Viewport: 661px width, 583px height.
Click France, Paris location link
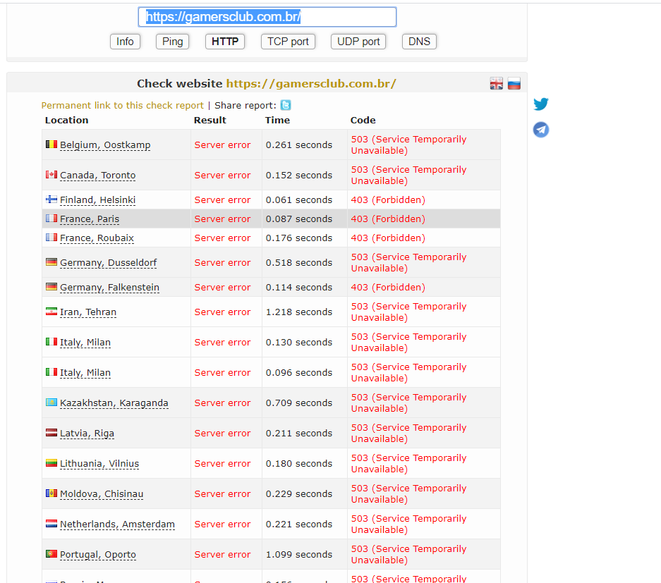(90, 219)
